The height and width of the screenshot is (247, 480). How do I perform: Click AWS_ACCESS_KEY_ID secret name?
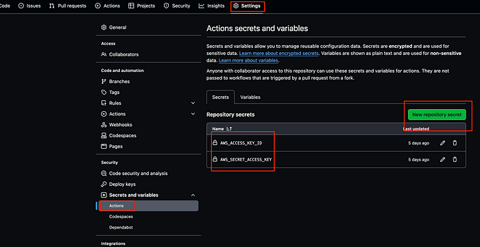point(241,143)
